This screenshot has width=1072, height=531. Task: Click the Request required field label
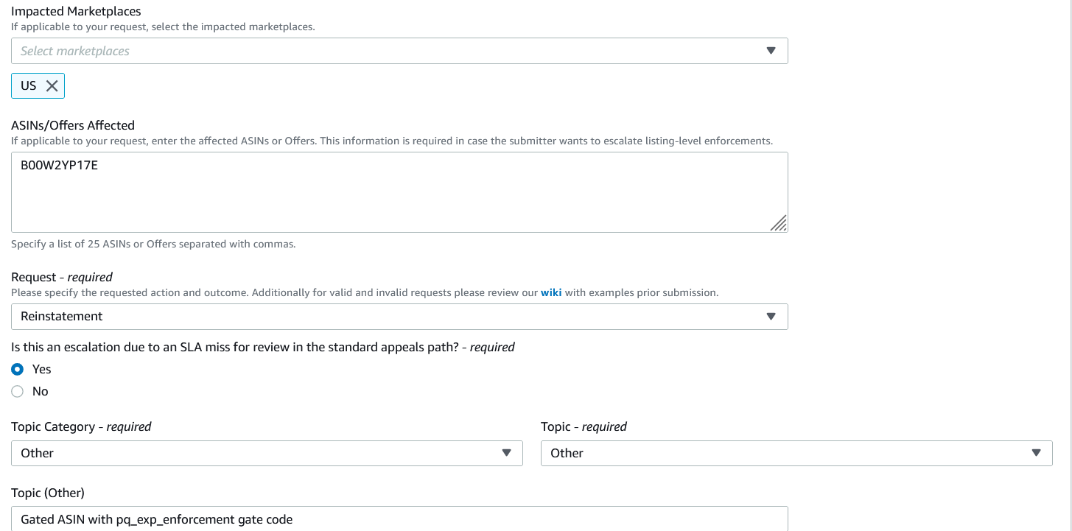pos(62,277)
